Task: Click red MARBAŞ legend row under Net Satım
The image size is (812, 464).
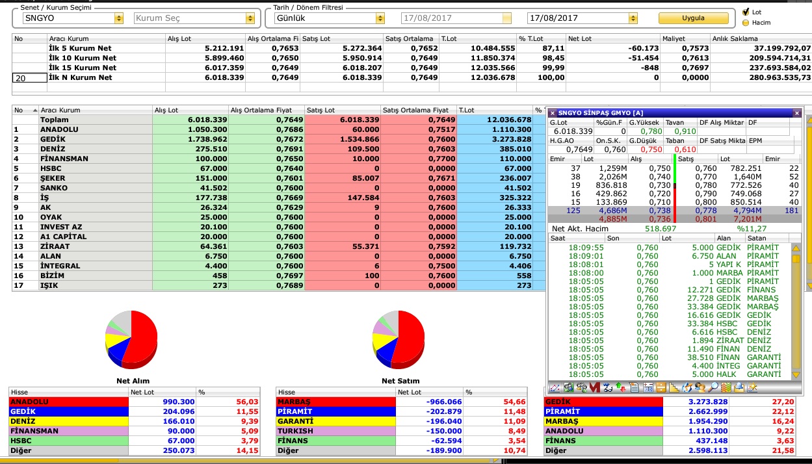Action: (401, 402)
